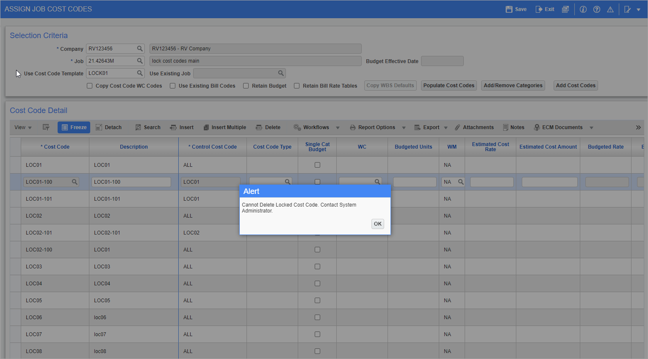The height and width of the screenshot is (359, 648).
Task: Open Notes in the toolbar
Action: point(513,127)
